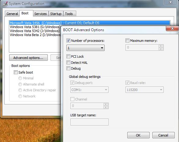
Task: Close the BOOT Advanced Options dialog
Action: pos(172,28)
